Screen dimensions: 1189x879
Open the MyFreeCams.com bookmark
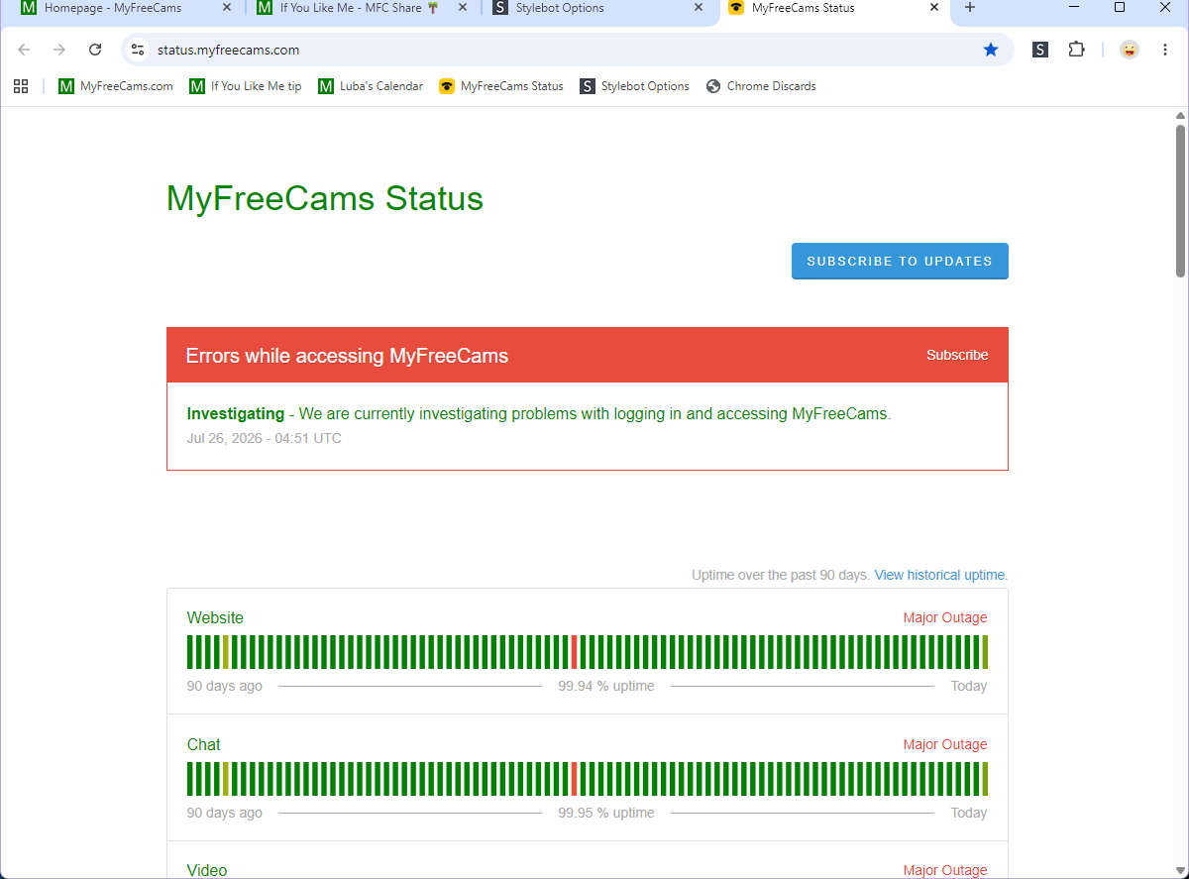116,86
